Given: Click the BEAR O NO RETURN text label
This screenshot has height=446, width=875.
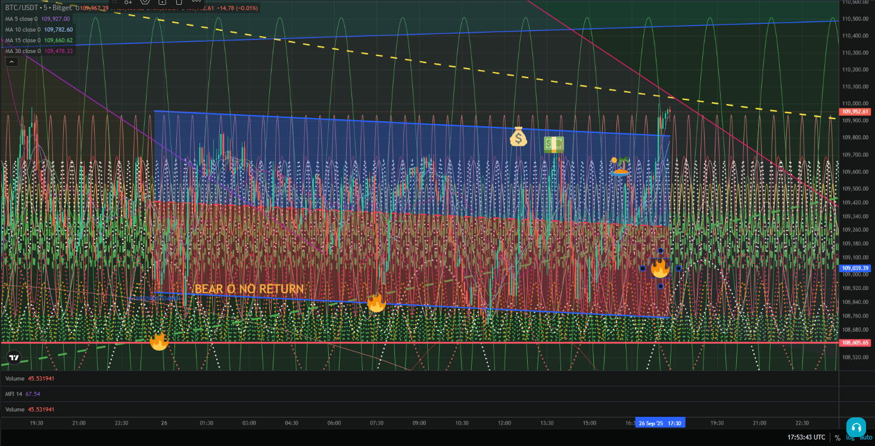Looking at the screenshot, I should [249, 289].
